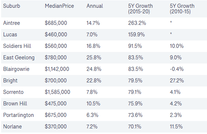Click the asterisk in the Lucas row
Viewport: 207px width, 134px height.
[x=171, y=34]
